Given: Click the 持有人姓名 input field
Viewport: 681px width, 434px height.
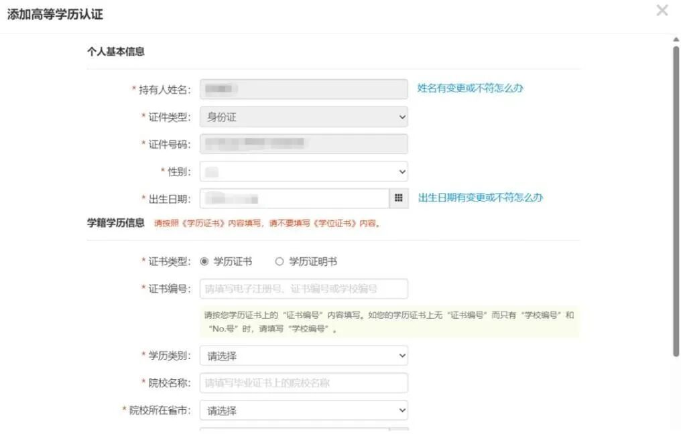Looking at the screenshot, I should (304, 89).
